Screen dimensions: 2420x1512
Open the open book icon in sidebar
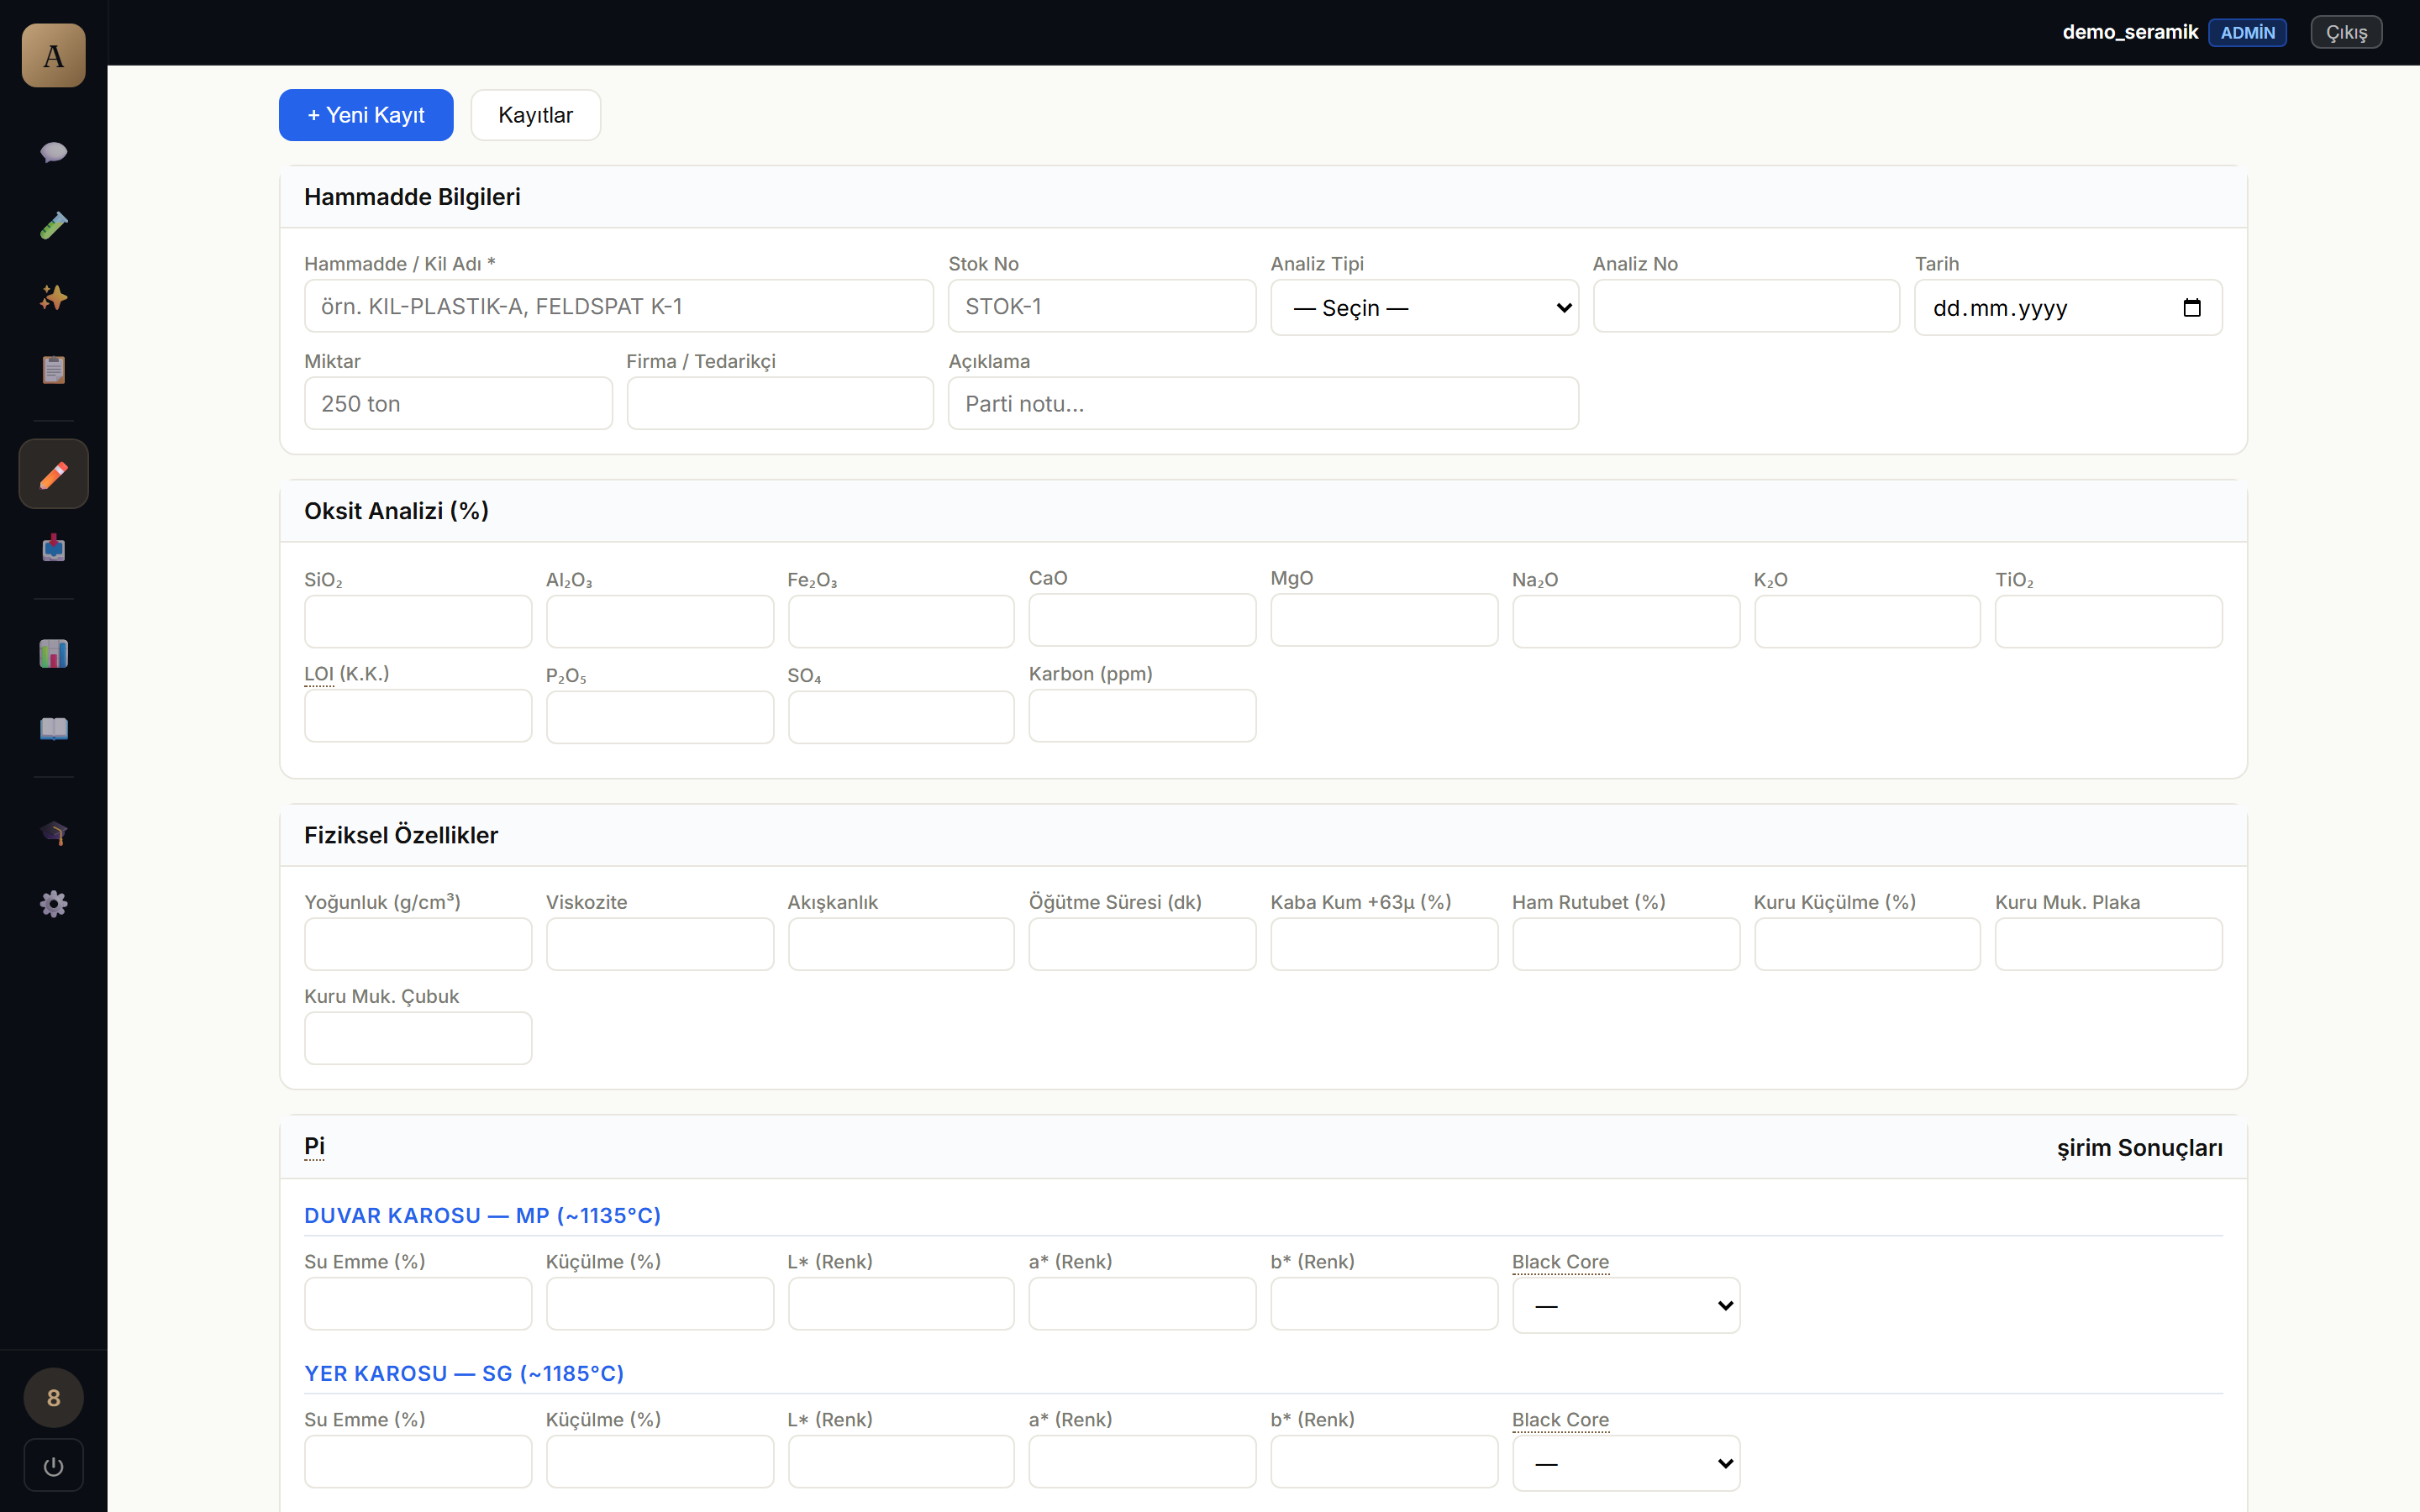(53, 728)
